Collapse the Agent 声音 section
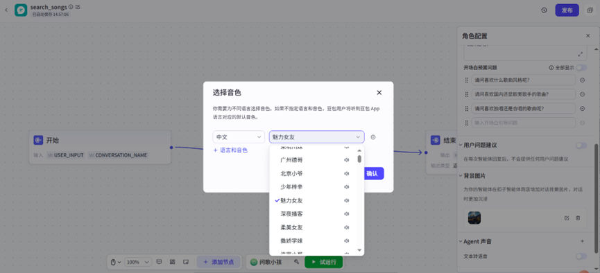The width and height of the screenshot is (600, 273). pos(461,242)
